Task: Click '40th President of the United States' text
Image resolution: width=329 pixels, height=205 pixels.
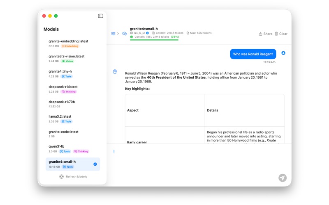Action: click(176, 77)
